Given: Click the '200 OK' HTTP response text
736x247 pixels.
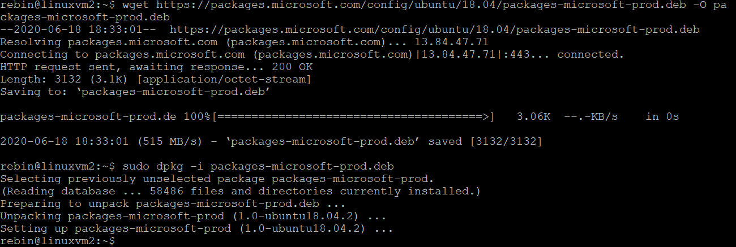Looking at the screenshot, I should (x=291, y=67).
